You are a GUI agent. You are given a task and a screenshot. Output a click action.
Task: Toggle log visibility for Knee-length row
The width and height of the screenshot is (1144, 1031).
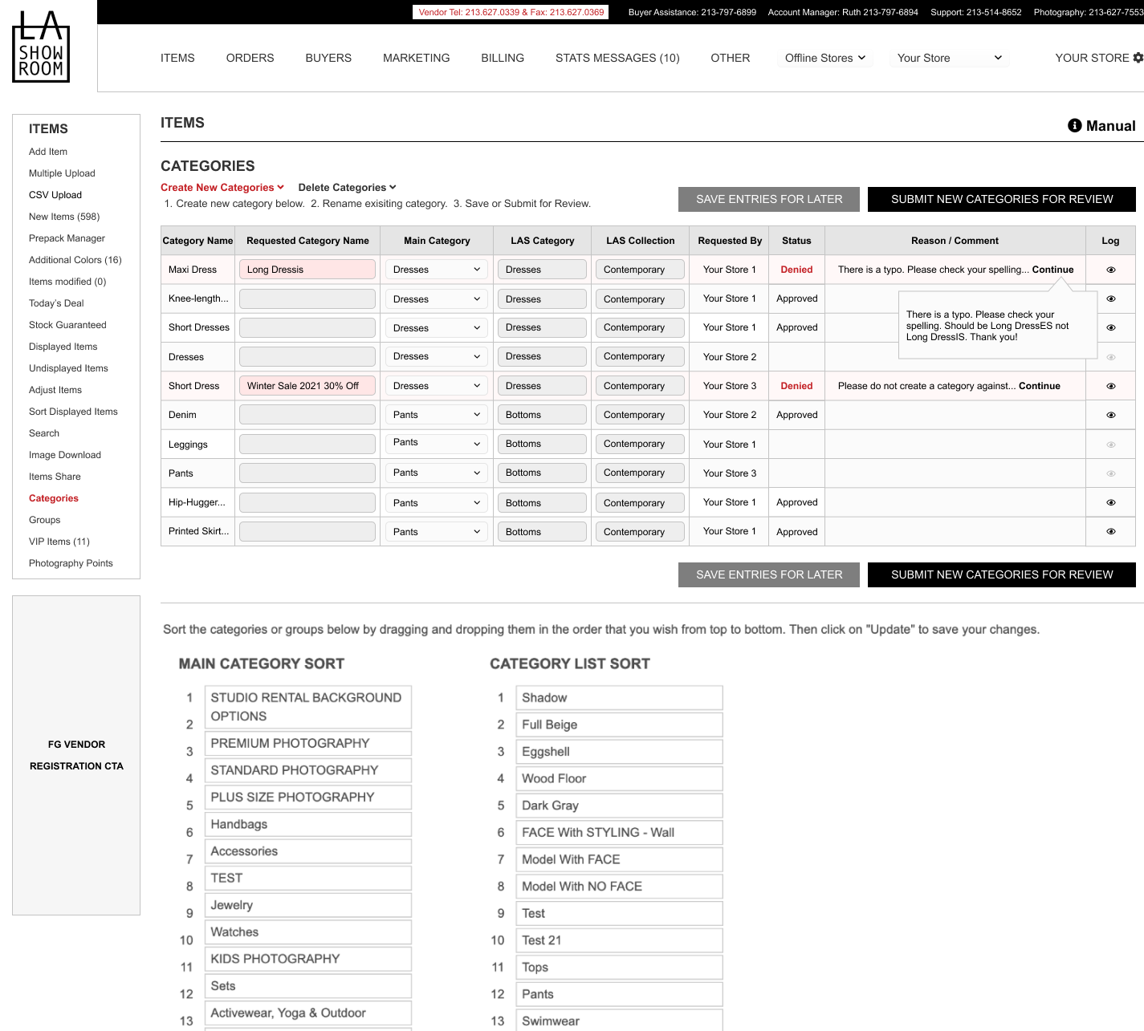1110,298
